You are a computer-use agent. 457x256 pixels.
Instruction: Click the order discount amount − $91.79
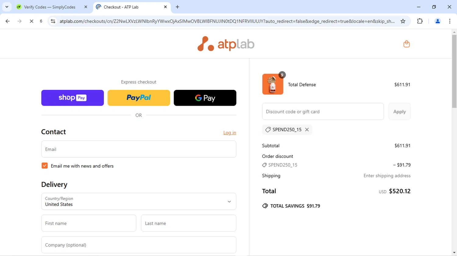[402, 165]
